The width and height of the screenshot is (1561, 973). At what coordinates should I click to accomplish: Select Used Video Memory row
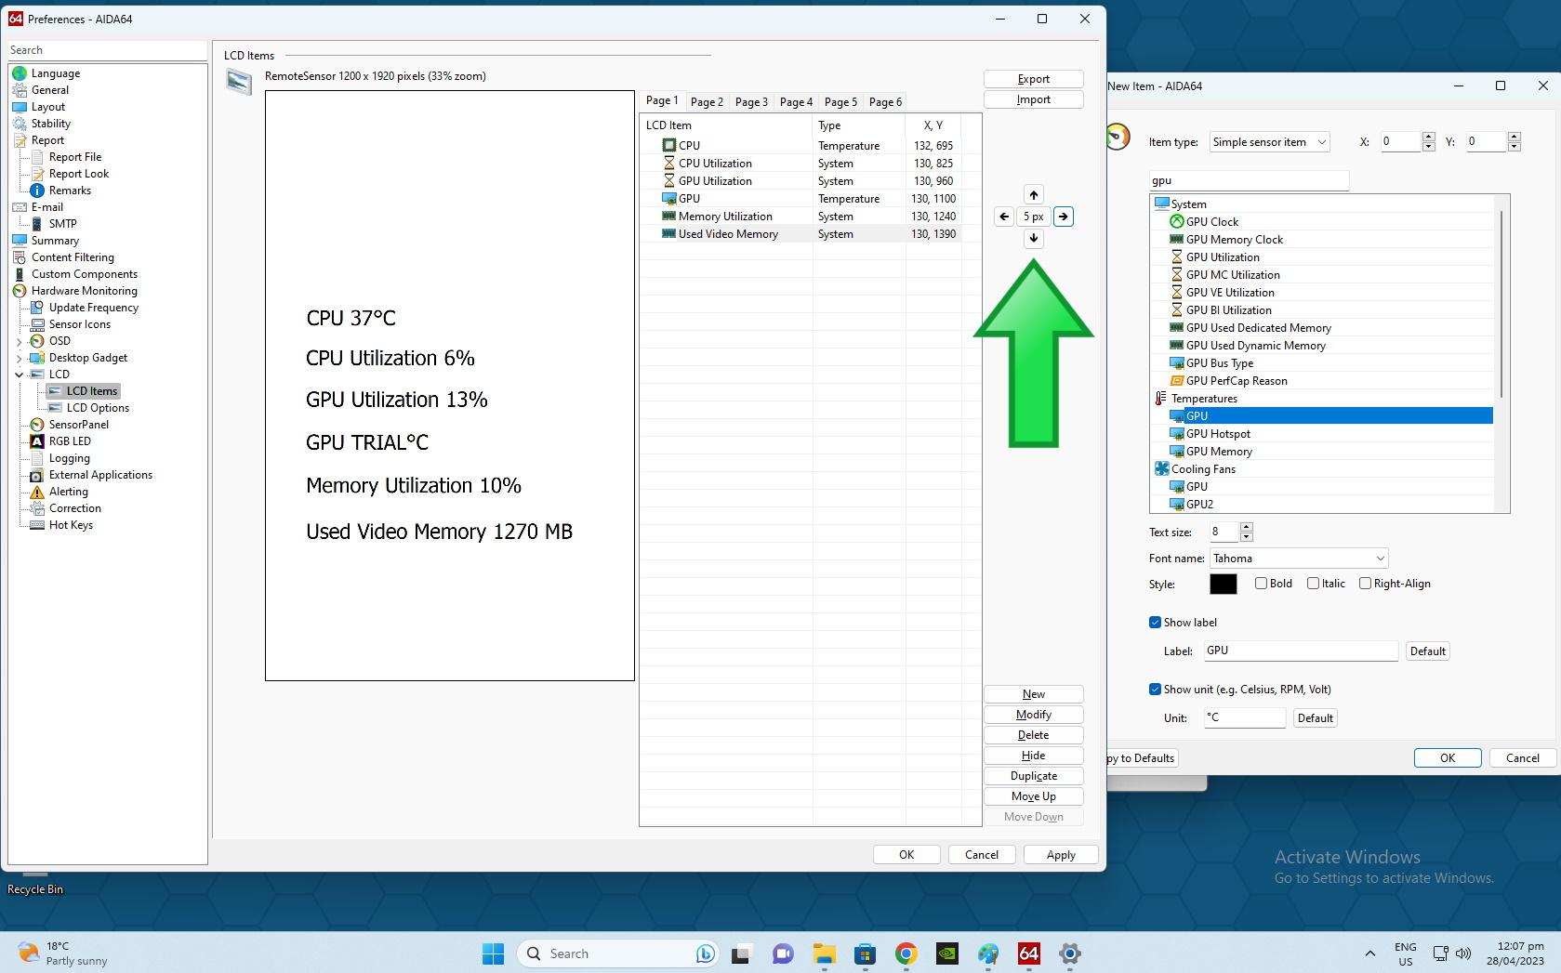tap(811, 234)
